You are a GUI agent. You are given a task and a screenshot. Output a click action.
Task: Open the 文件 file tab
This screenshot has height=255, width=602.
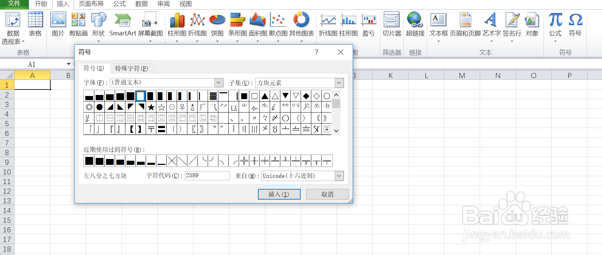coord(14,4)
